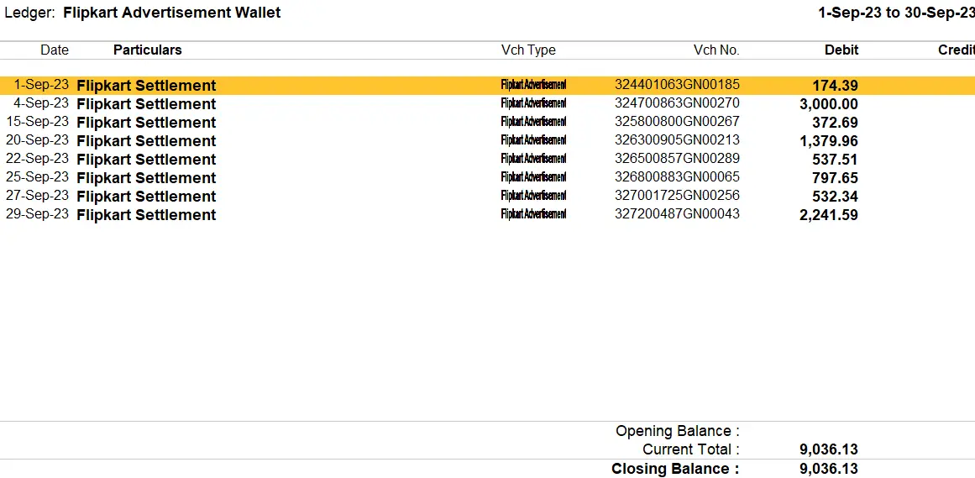Click the Particulars column header
Image resolution: width=975 pixels, height=478 pixels.
point(147,50)
